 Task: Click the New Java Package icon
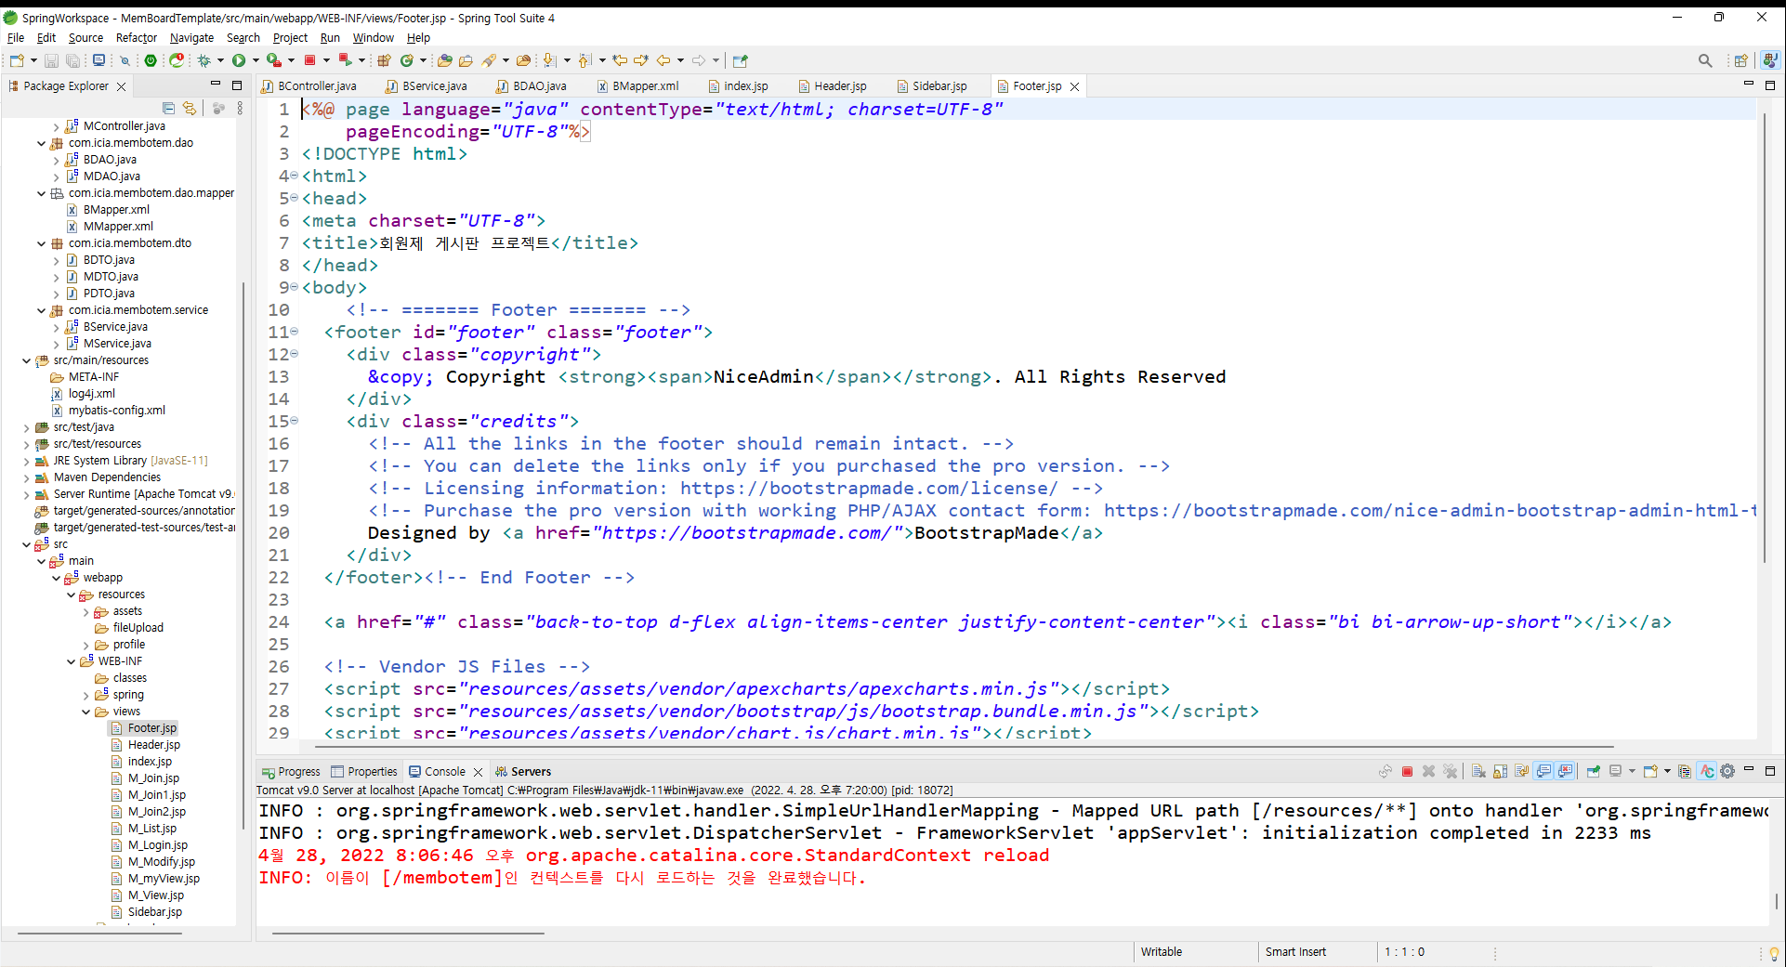tap(384, 60)
